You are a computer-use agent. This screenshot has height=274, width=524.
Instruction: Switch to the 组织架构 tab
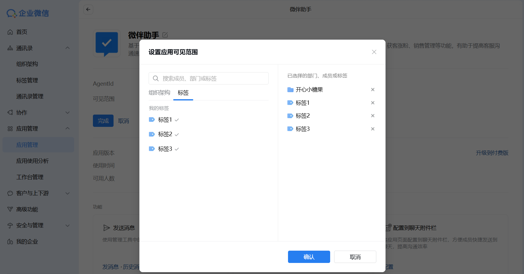click(159, 93)
